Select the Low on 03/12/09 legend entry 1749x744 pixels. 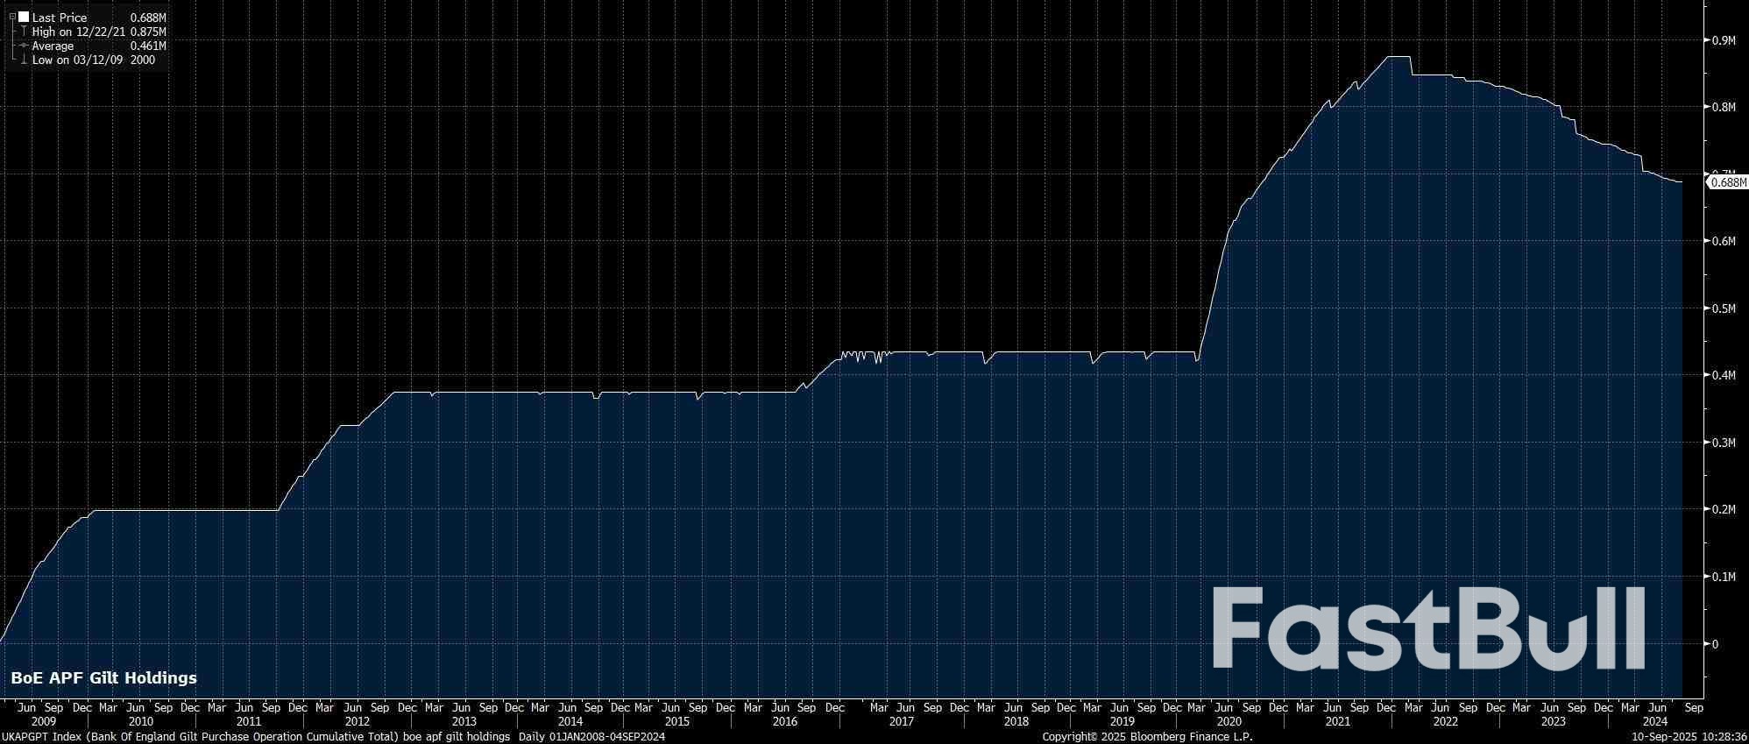pos(77,60)
